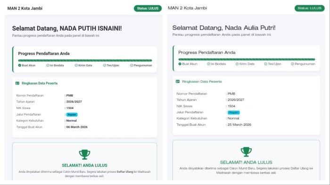This screenshot has width=330, height=185.
Task: Click Pengumuman check icon in right panel
Action: [292, 64]
